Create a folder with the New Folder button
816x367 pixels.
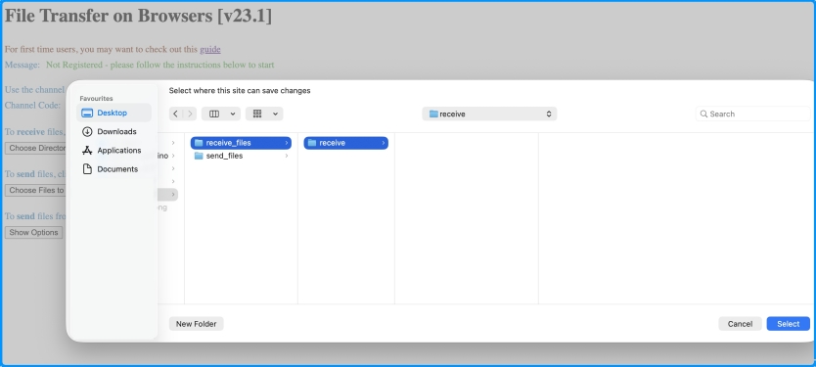pos(197,324)
